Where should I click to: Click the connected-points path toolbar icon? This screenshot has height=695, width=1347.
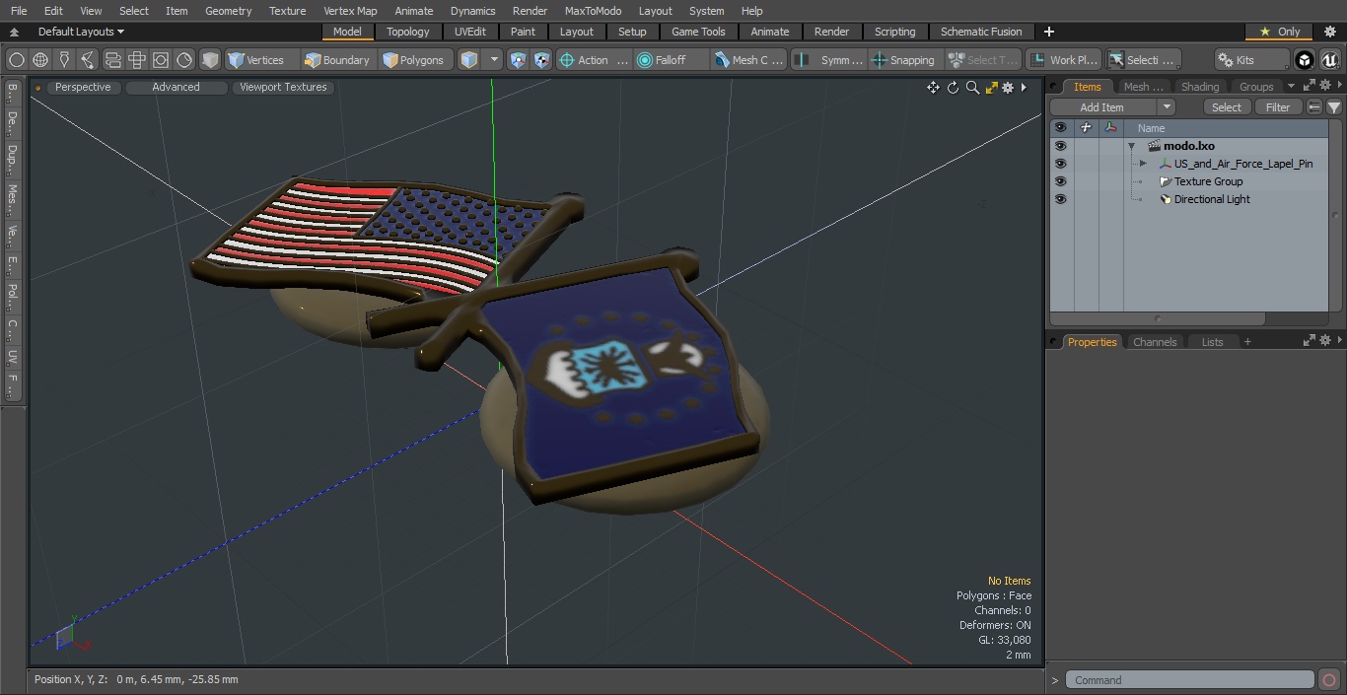[88, 60]
